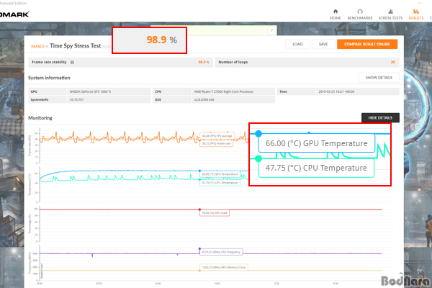
Task: Click the gauge icon above Benchmarks
Action: click(x=360, y=12)
